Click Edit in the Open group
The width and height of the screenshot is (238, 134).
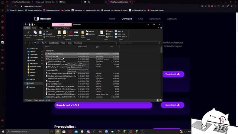click(108, 34)
